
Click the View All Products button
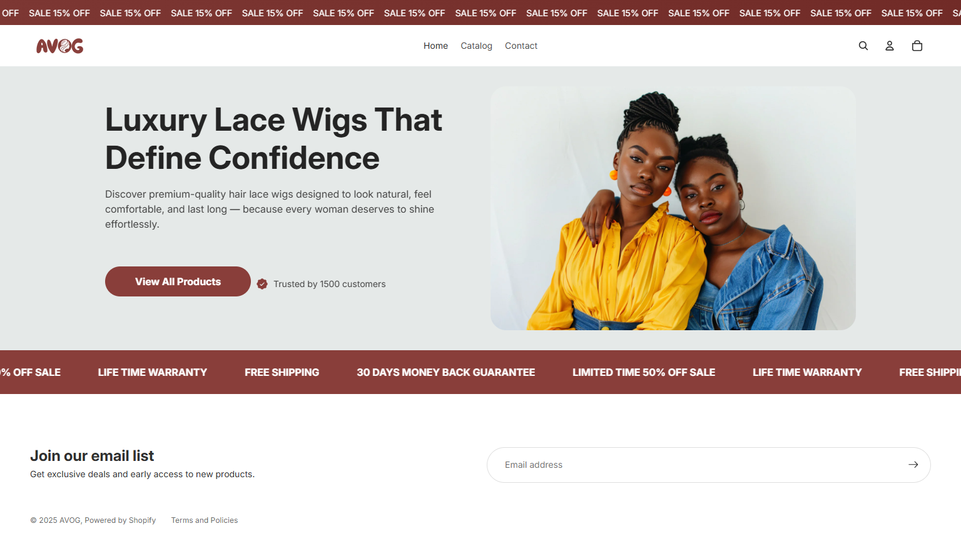coord(178,281)
